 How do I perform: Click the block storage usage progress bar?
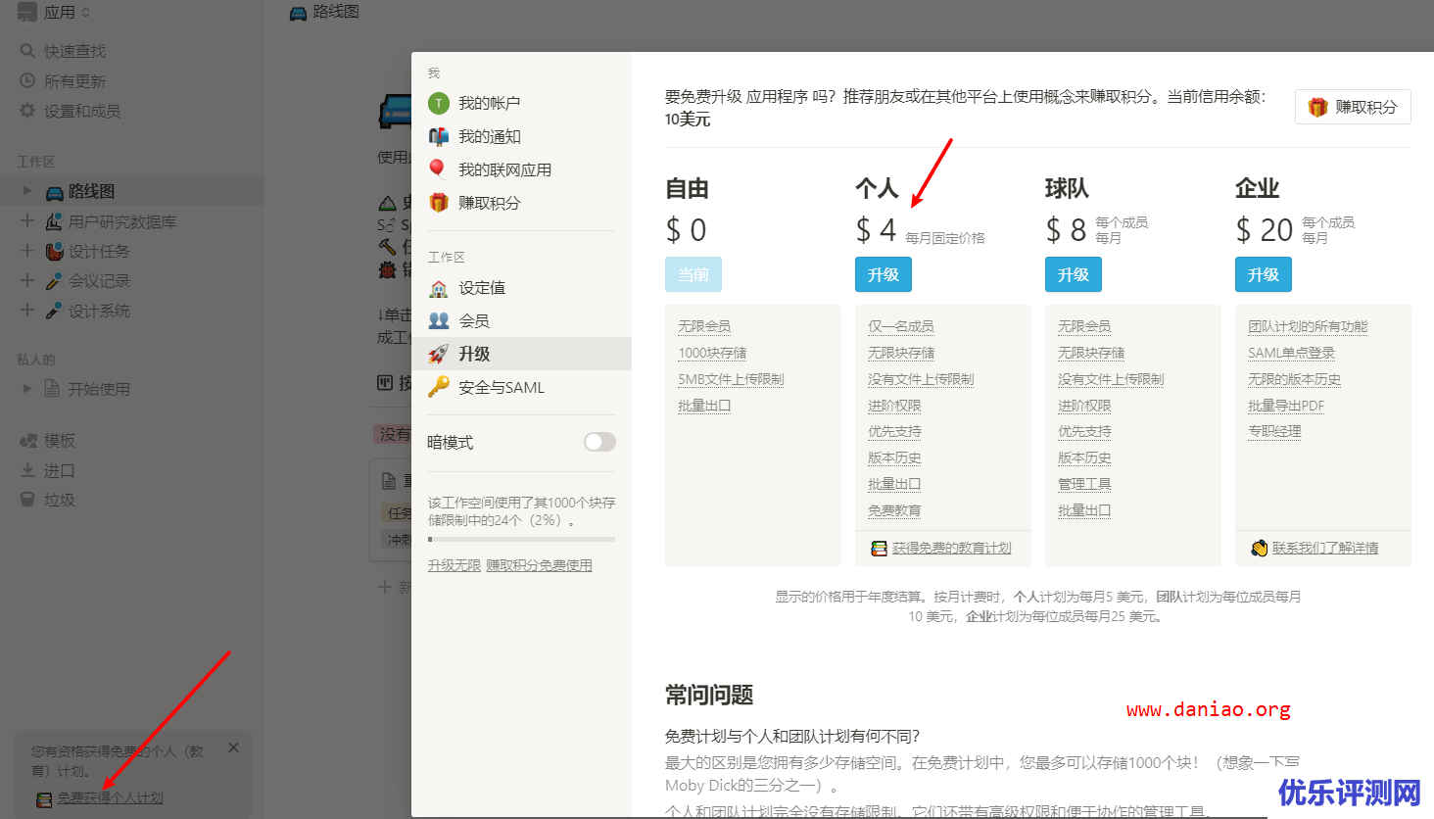521,539
